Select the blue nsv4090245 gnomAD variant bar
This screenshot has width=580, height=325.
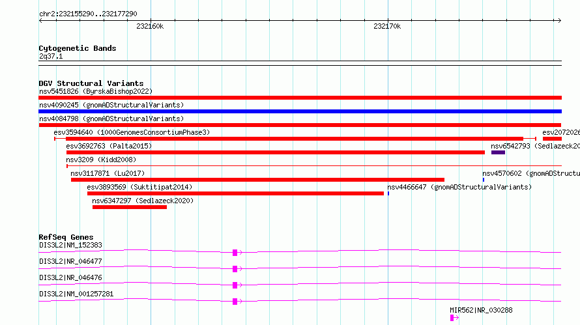click(300, 111)
